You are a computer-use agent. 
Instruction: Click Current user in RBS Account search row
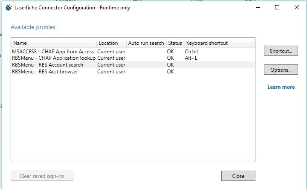coord(111,64)
